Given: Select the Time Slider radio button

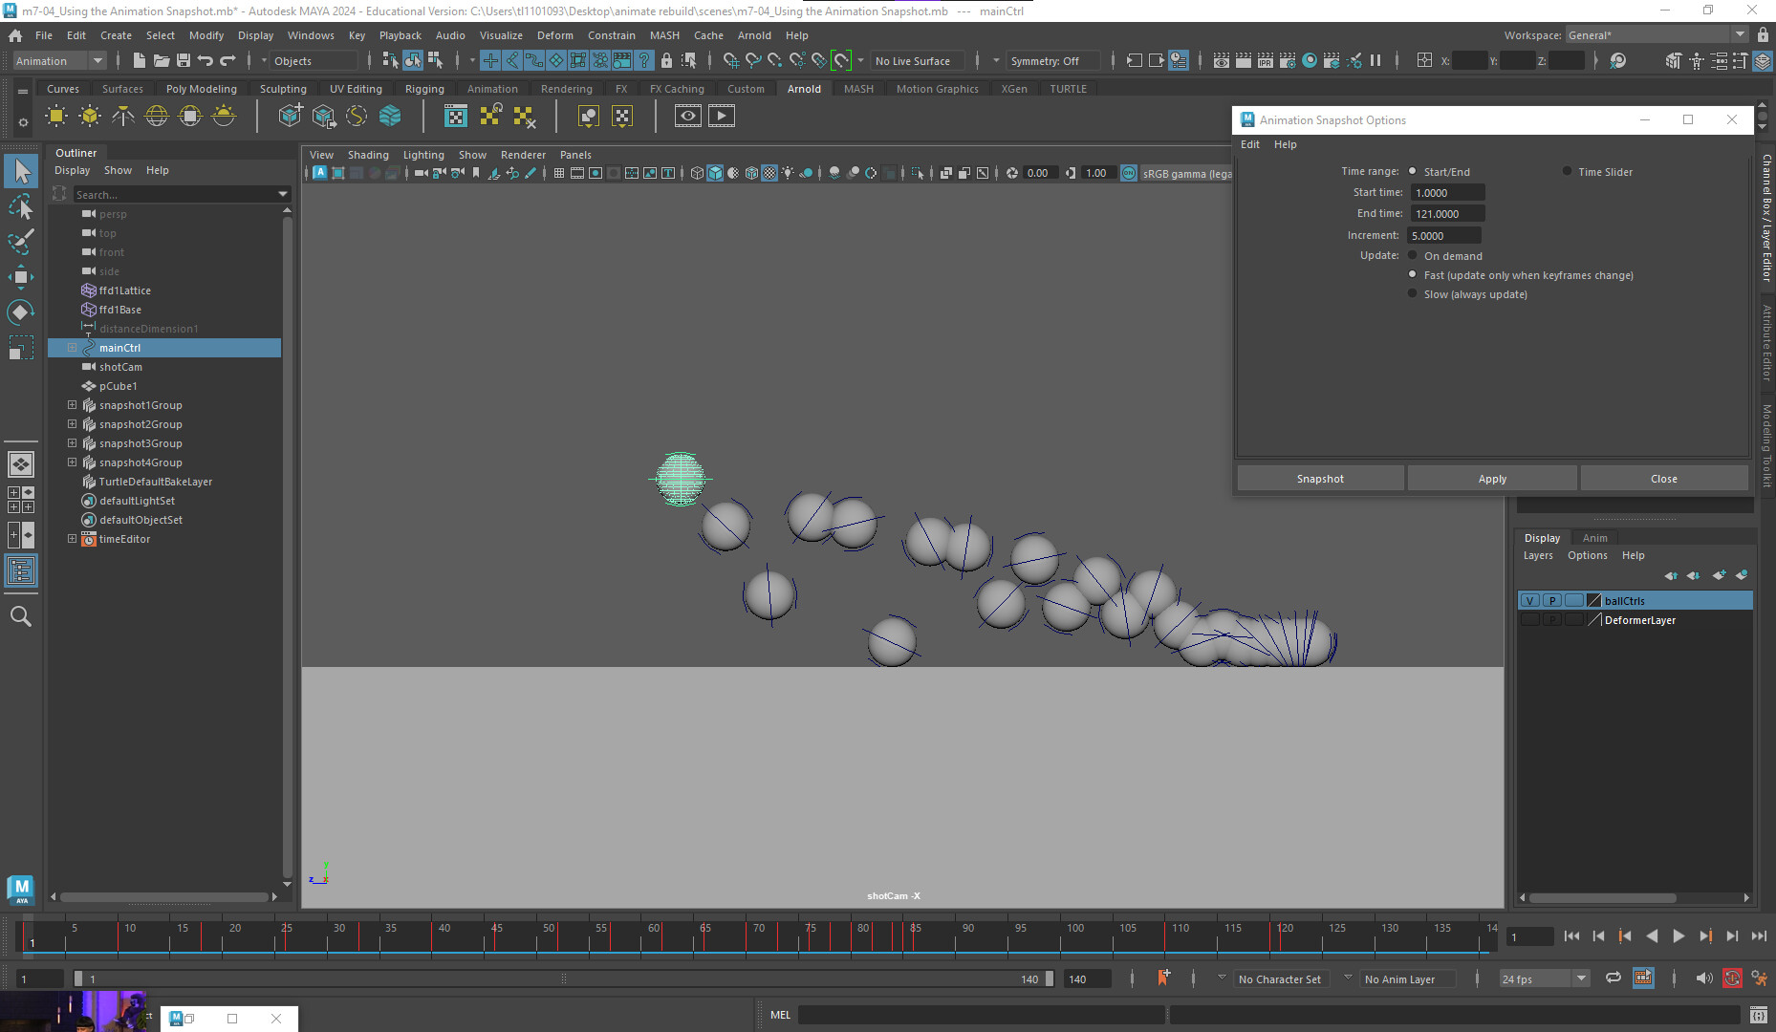Looking at the screenshot, I should pos(1567,172).
